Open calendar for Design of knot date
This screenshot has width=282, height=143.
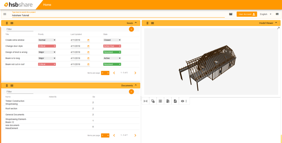88,52
